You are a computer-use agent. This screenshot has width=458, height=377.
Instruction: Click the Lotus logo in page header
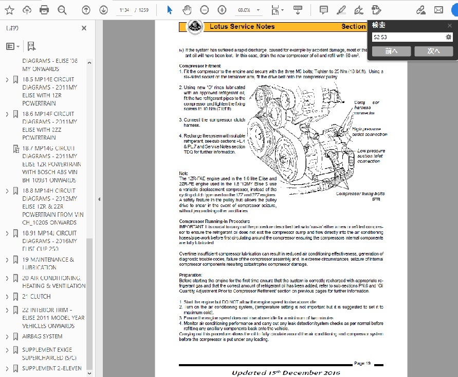[x=195, y=27]
